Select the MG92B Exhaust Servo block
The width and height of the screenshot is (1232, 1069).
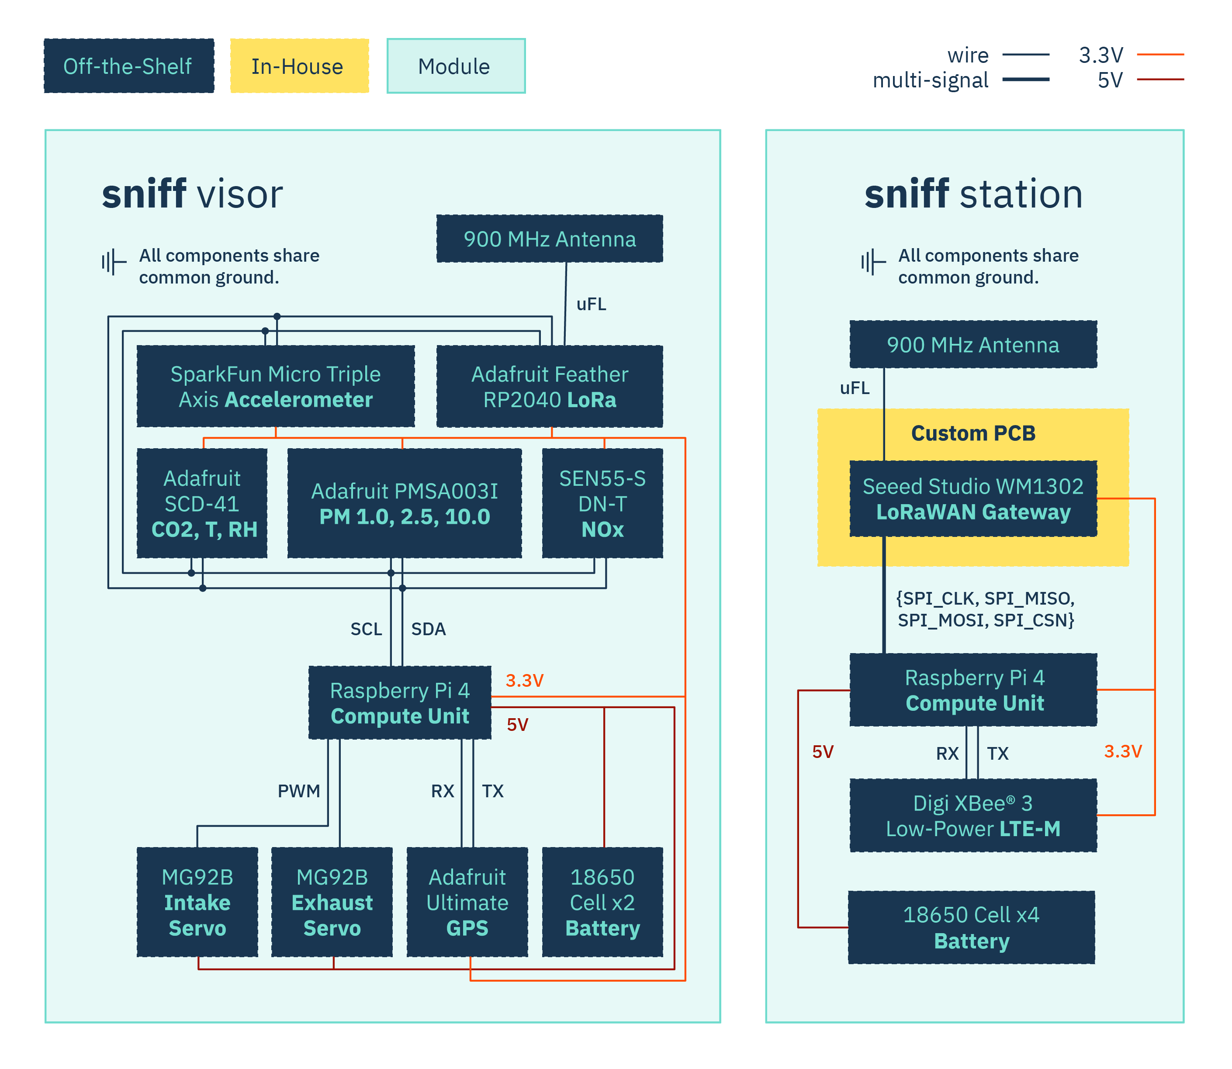click(332, 902)
